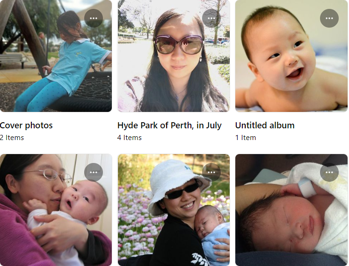
Task: Open the sleeping newborn in towel thumbnail
Action: tap(291, 210)
